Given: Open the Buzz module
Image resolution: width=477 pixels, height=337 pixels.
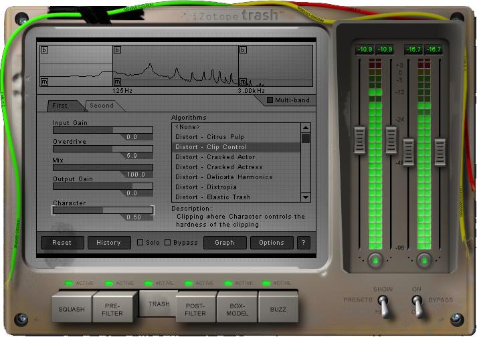Looking at the screenshot, I should pyautogui.click(x=278, y=308).
